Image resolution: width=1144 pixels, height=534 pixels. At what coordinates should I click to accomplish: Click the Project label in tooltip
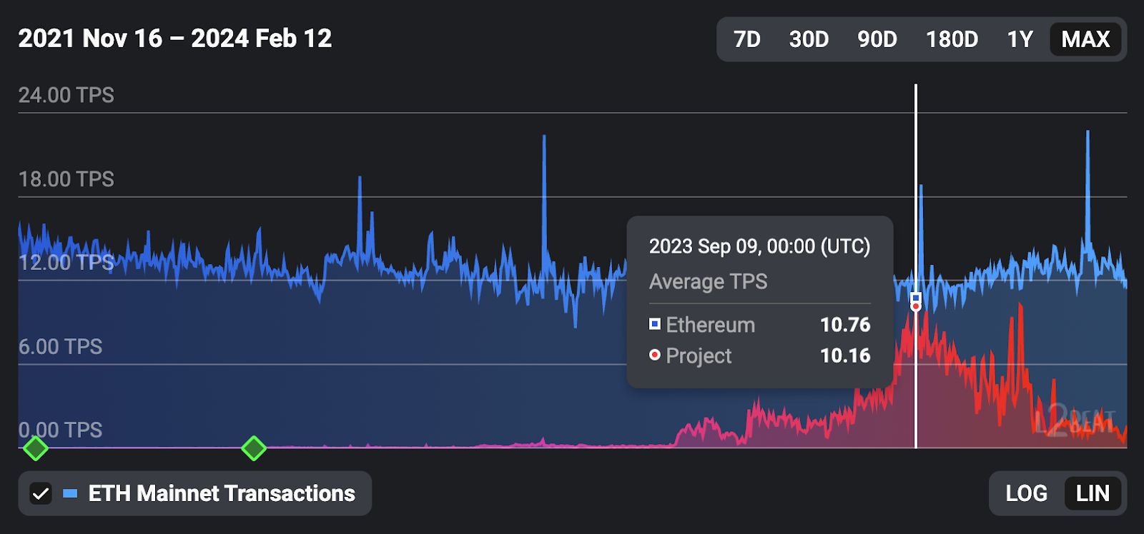point(699,356)
